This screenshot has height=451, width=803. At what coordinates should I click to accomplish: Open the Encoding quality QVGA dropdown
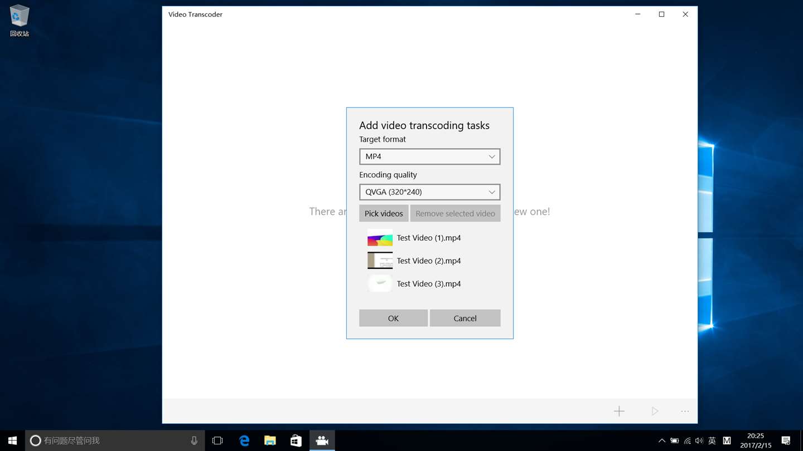click(x=429, y=192)
